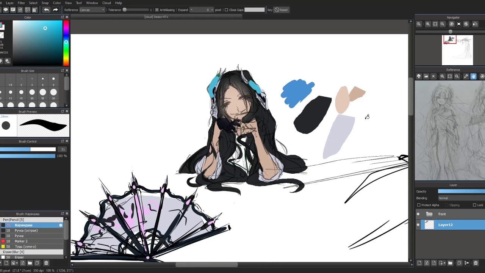Undock the Color panel
The image size is (485, 273).
click(x=63, y=17)
